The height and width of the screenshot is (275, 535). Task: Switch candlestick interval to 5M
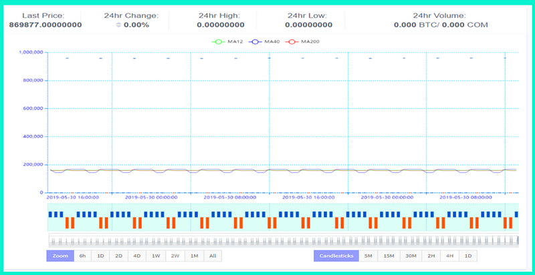point(368,256)
